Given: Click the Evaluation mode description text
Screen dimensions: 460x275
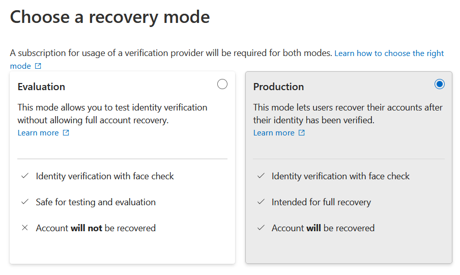Looking at the screenshot, I should point(112,114).
